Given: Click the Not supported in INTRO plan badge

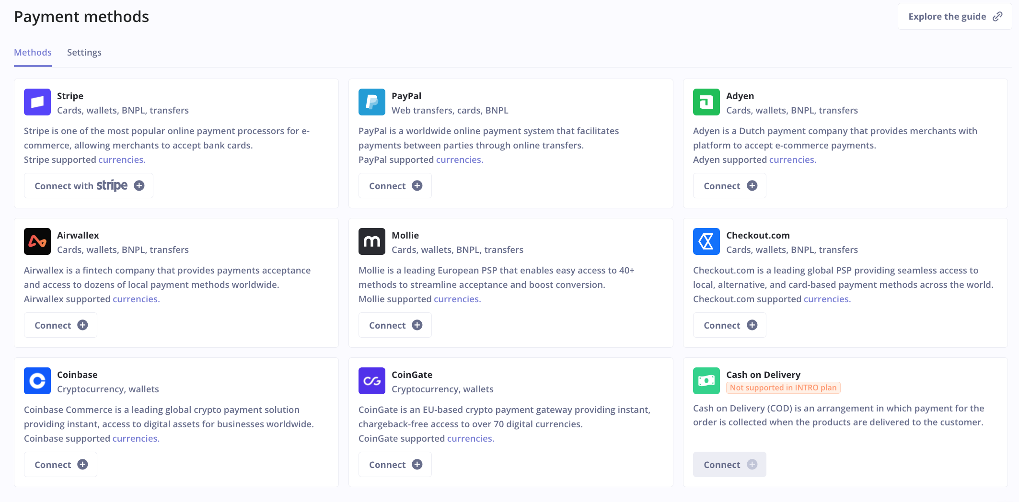Looking at the screenshot, I should coord(783,388).
